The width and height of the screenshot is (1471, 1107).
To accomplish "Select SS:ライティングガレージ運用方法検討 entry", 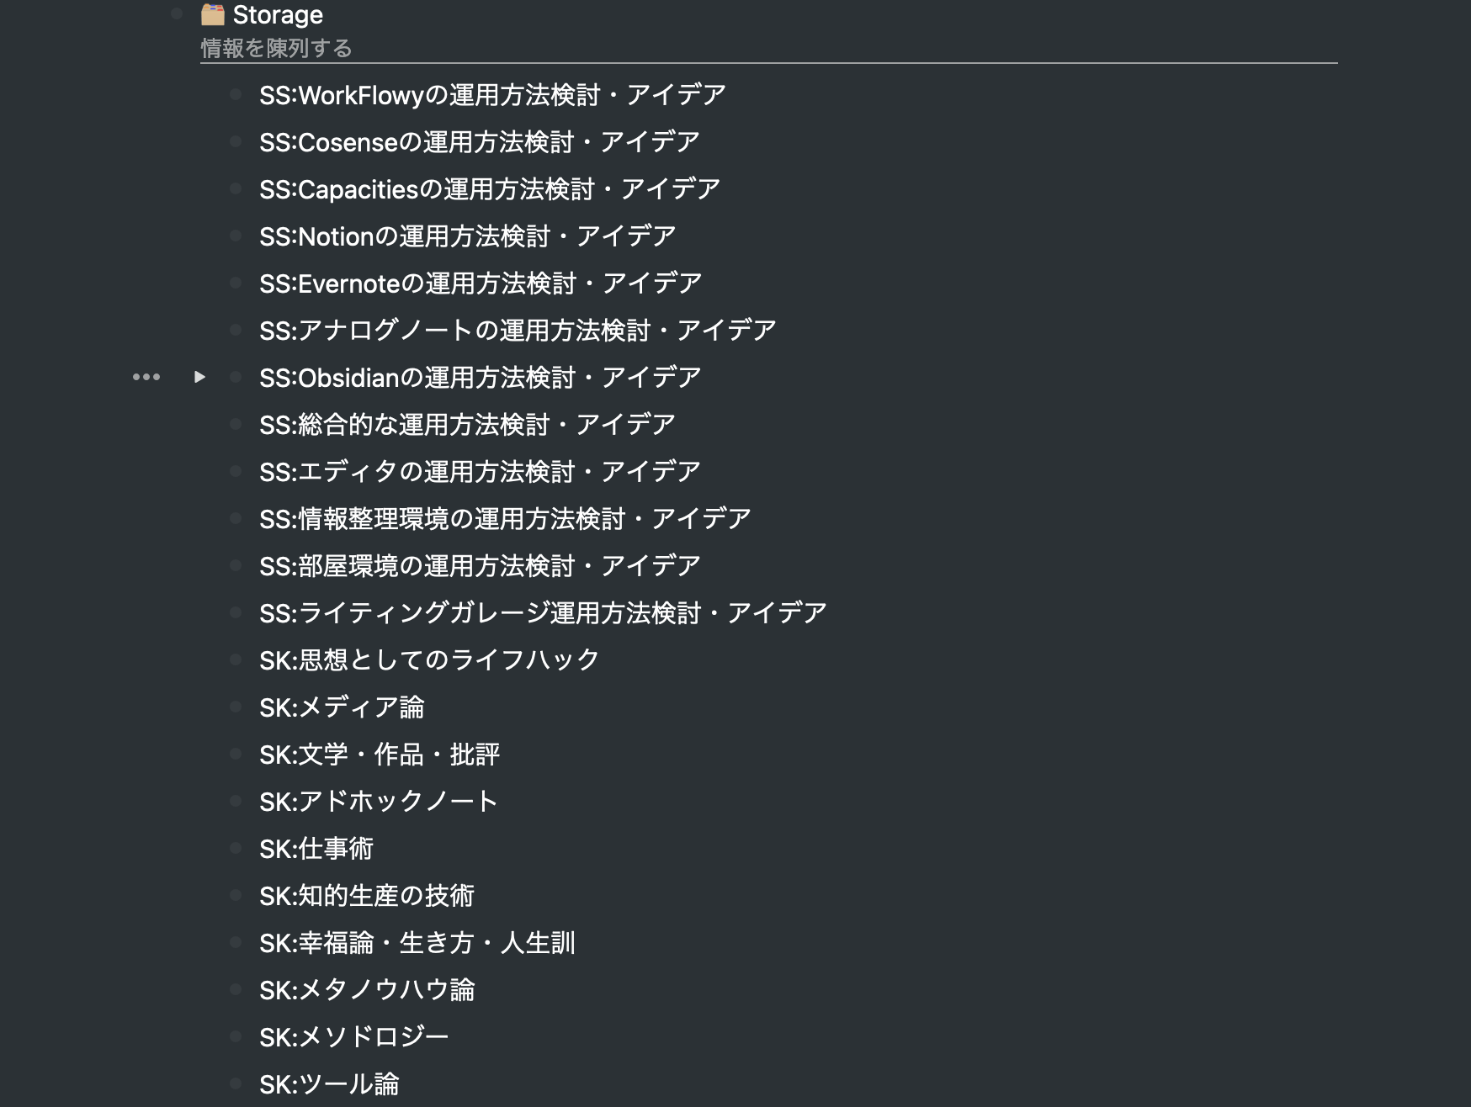I will tap(543, 613).
